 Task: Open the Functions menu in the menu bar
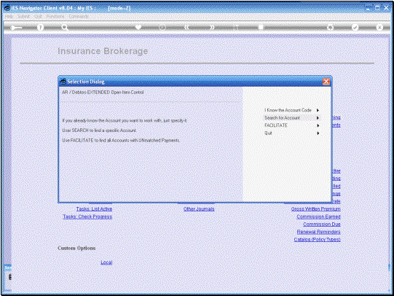55,16
